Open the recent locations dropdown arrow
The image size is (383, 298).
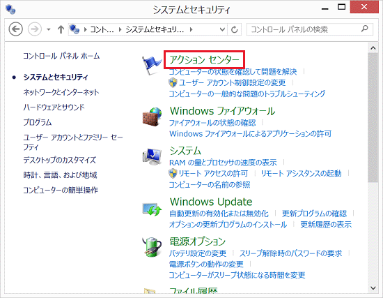(49, 29)
